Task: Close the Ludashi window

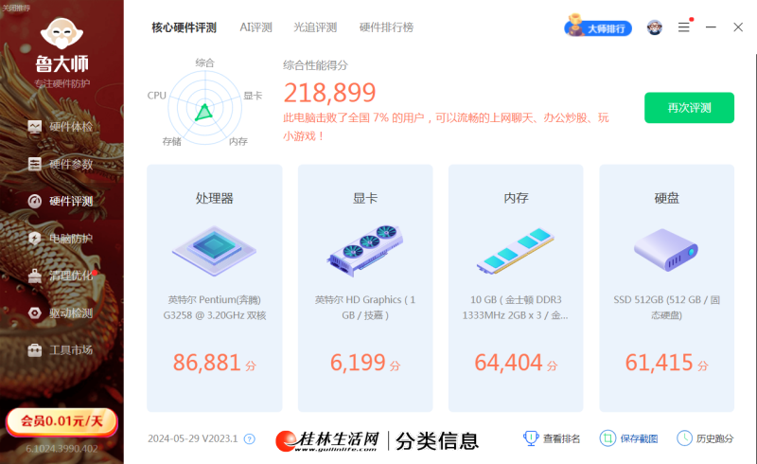Action: point(738,27)
